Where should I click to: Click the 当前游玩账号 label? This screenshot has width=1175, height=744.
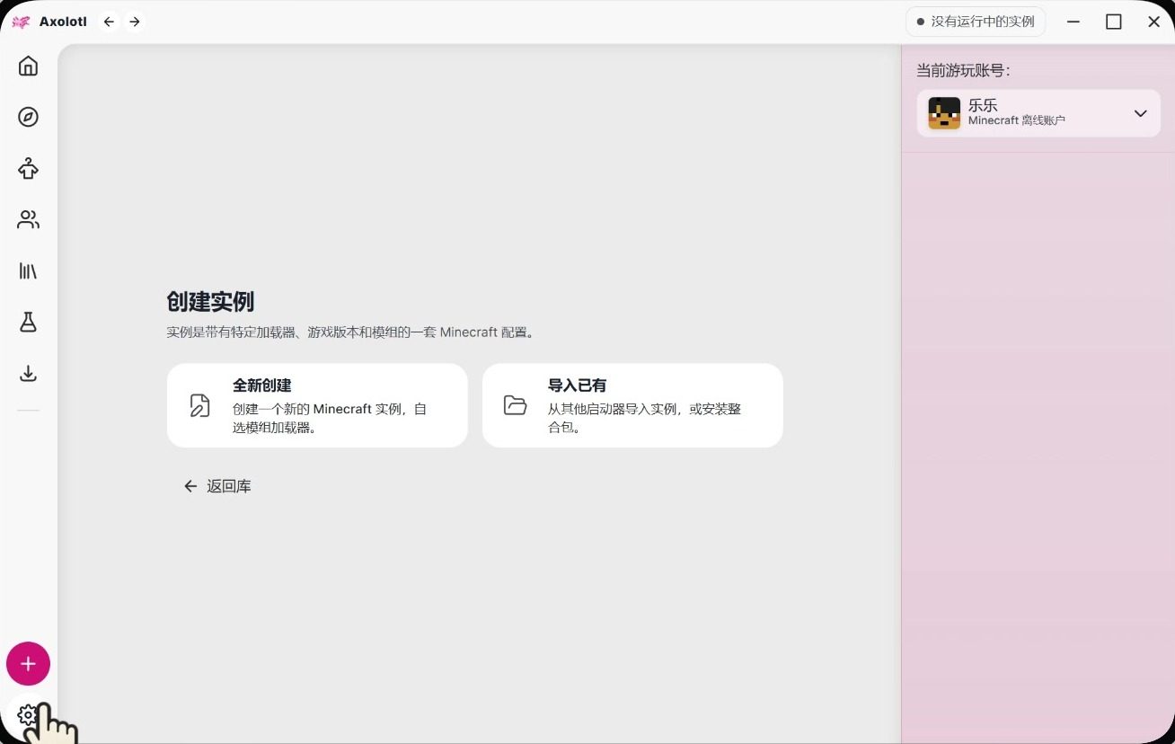click(963, 70)
